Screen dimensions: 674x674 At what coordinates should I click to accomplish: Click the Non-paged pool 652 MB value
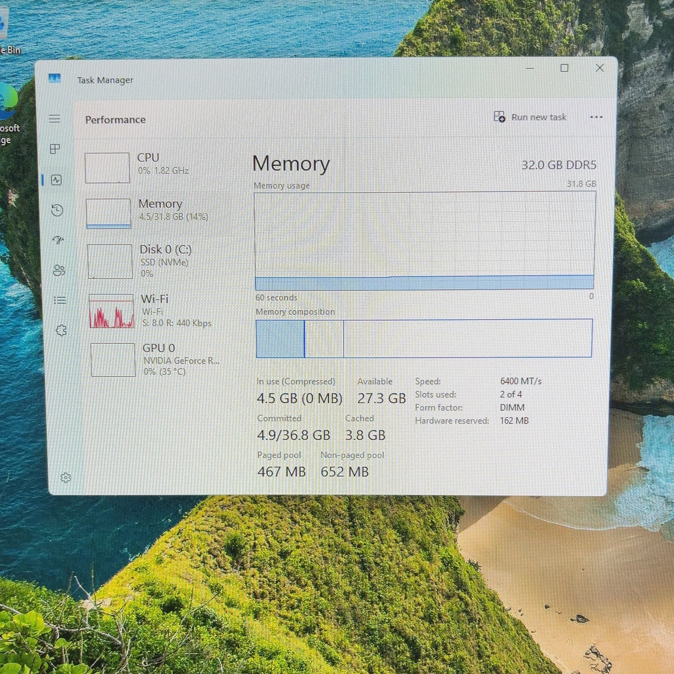[x=345, y=472]
